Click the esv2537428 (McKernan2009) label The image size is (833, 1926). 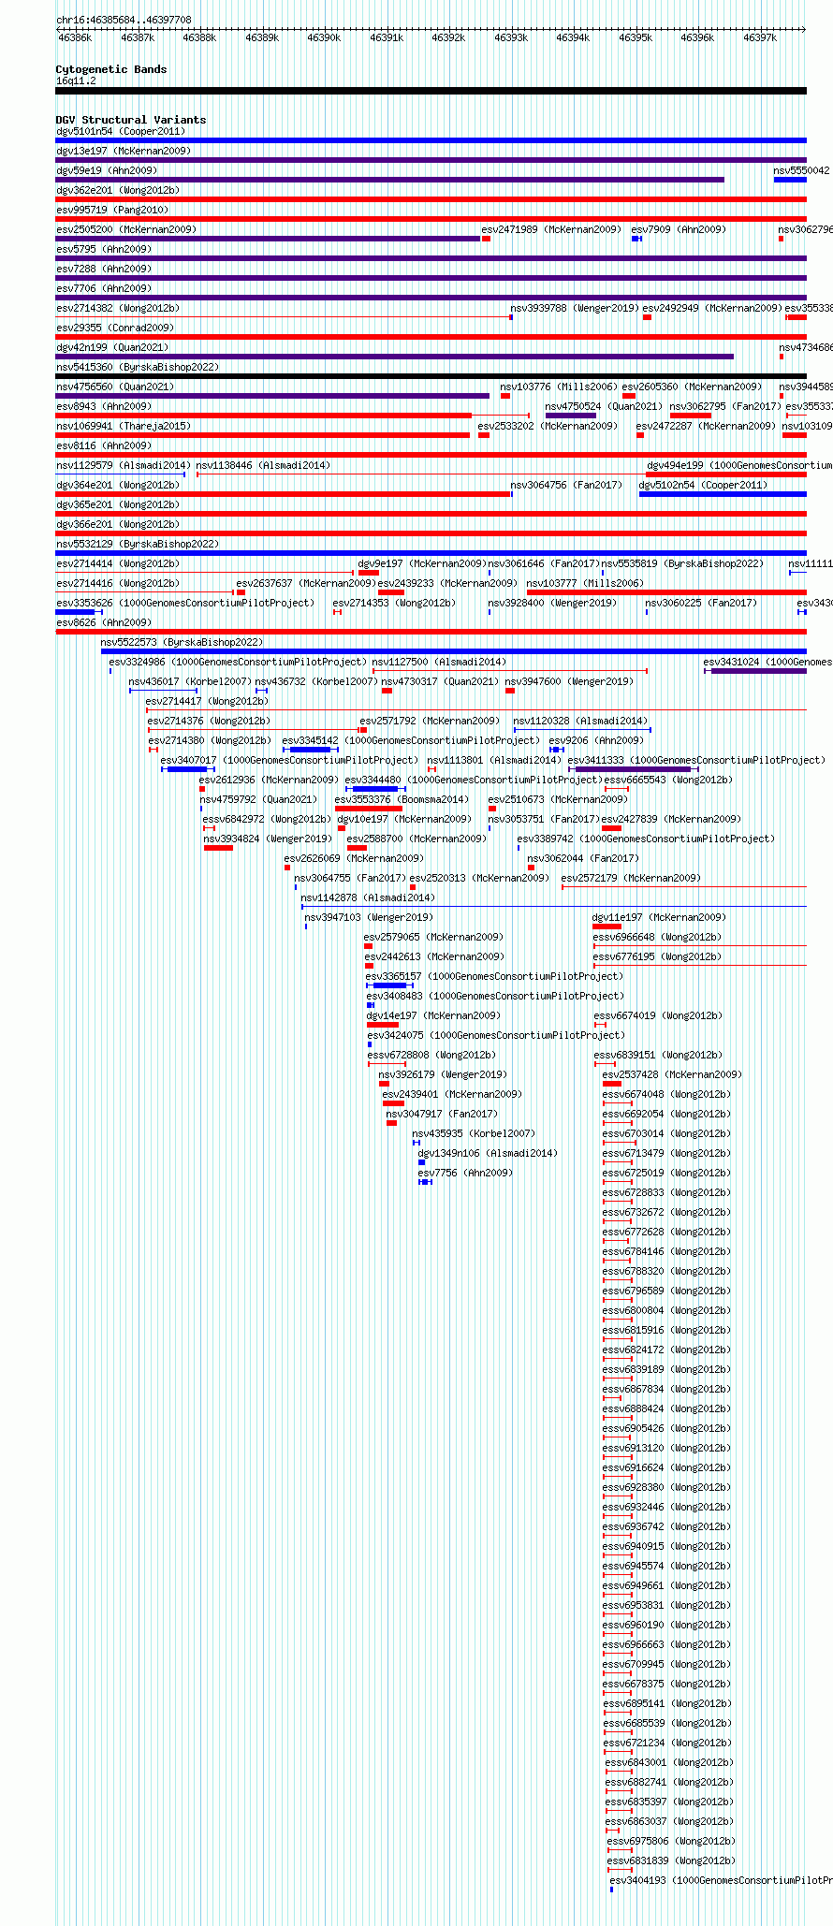pyautogui.click(x=672, y=1074)
